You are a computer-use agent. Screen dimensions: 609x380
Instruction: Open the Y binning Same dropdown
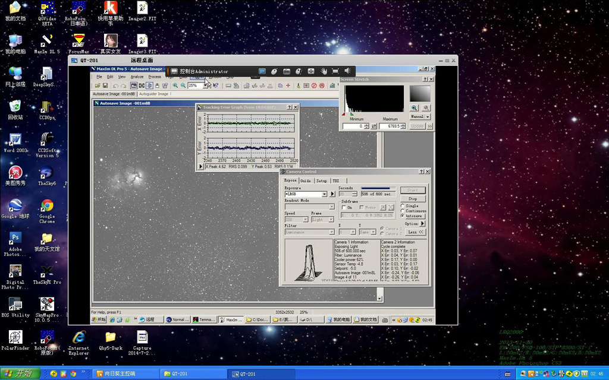(373, 232)
